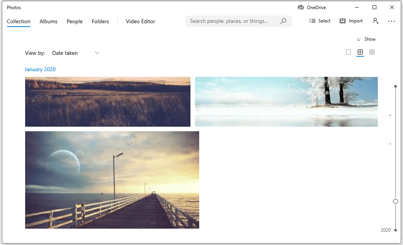Open the golden grass field photo
The width and height of the screenshot is (403, 245).
point(108,102)
